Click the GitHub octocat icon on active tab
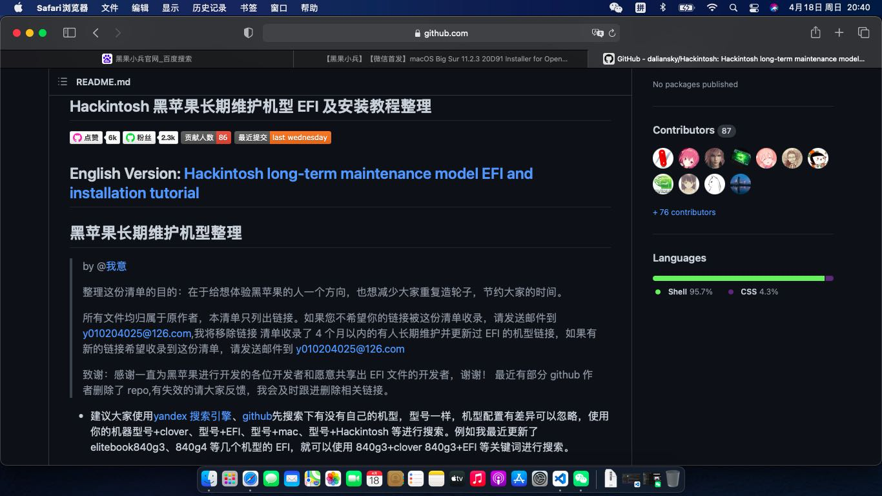 coord(608,58)
